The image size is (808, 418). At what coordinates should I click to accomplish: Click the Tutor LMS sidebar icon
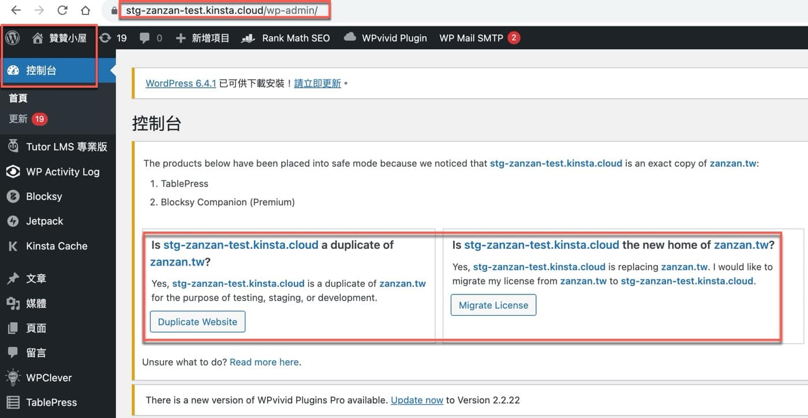coord(13,146)
